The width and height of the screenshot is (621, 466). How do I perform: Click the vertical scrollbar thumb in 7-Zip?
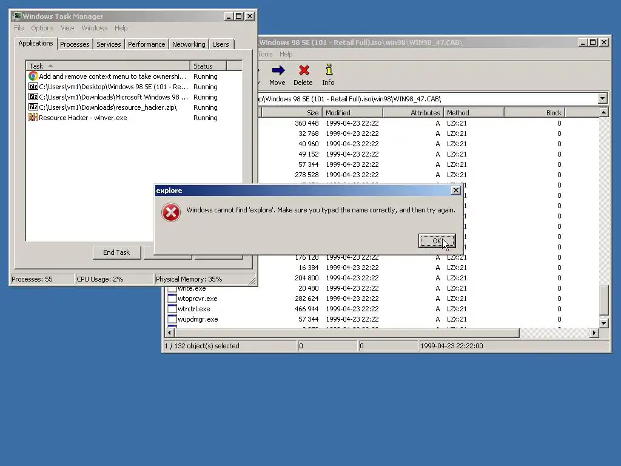tap(603, 300)
